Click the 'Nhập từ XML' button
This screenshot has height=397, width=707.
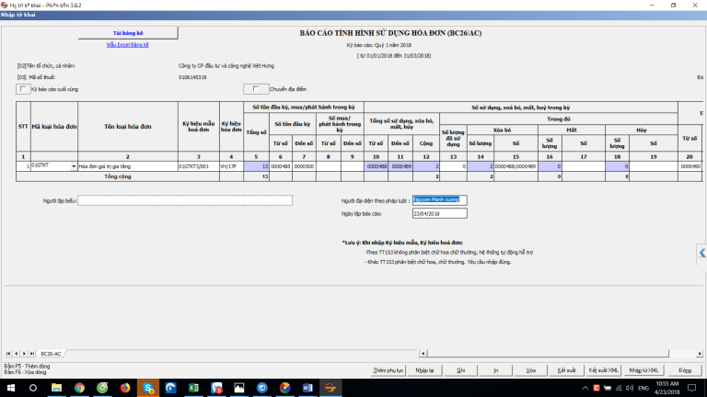[x=643, y=370]
